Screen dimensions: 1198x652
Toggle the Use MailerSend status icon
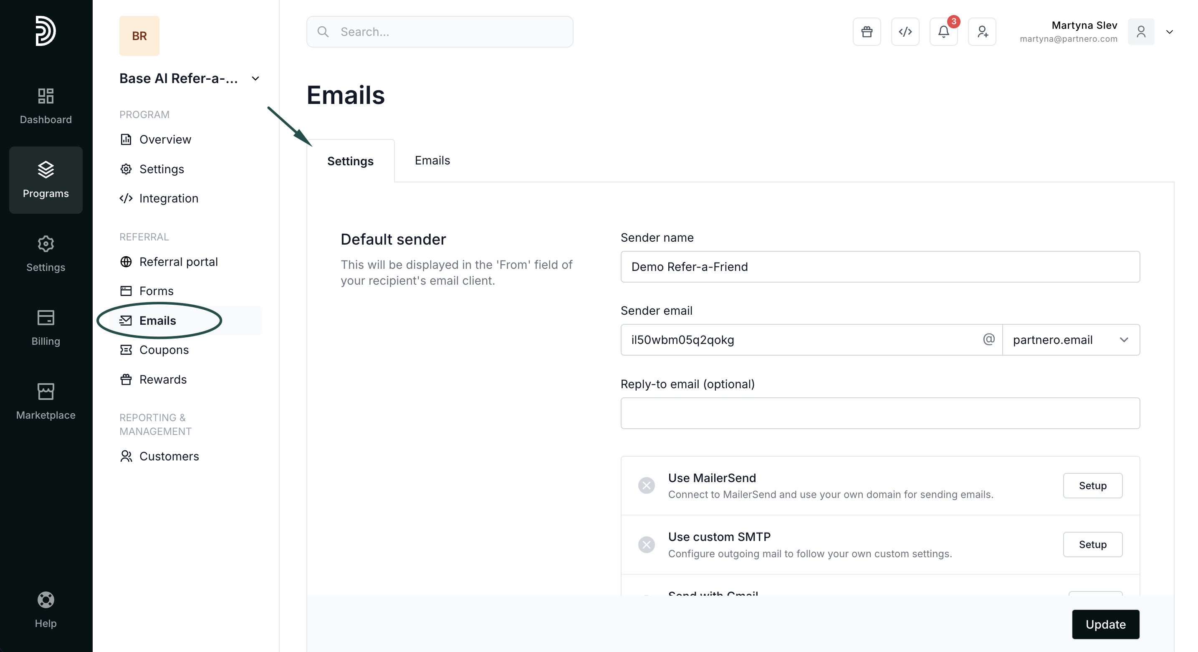tap(646, 485)
